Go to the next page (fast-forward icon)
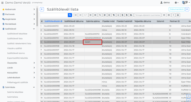This screenshot has height=102, width=191. coord(91,15)
